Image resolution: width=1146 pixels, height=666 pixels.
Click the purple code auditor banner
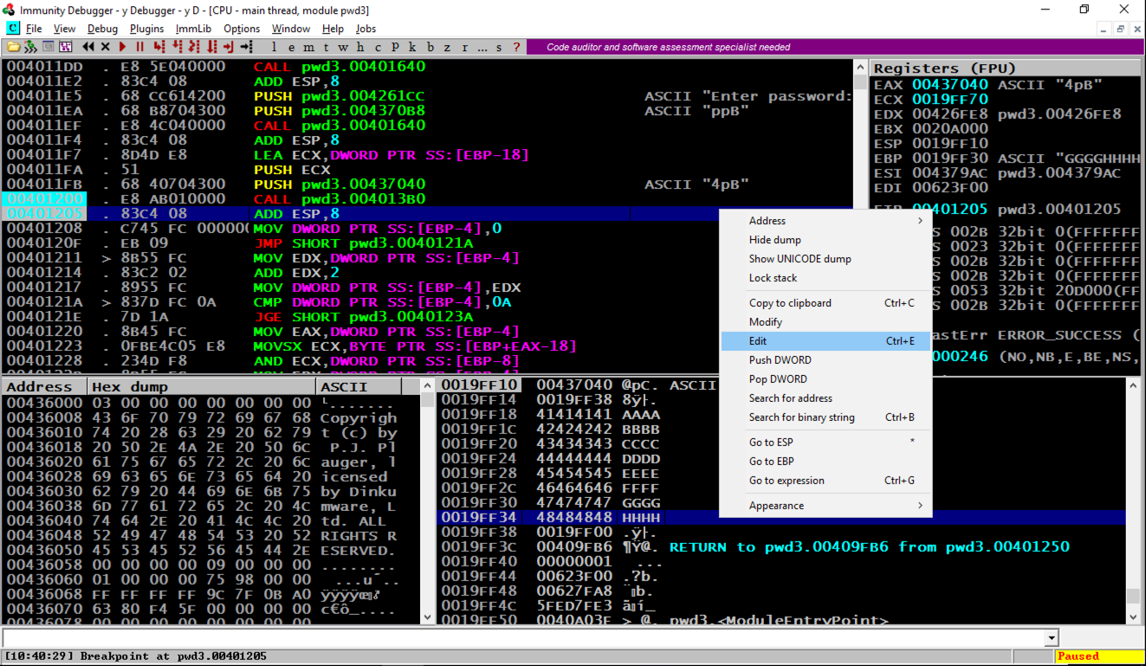pyautogui.click(x=667, y=47)
